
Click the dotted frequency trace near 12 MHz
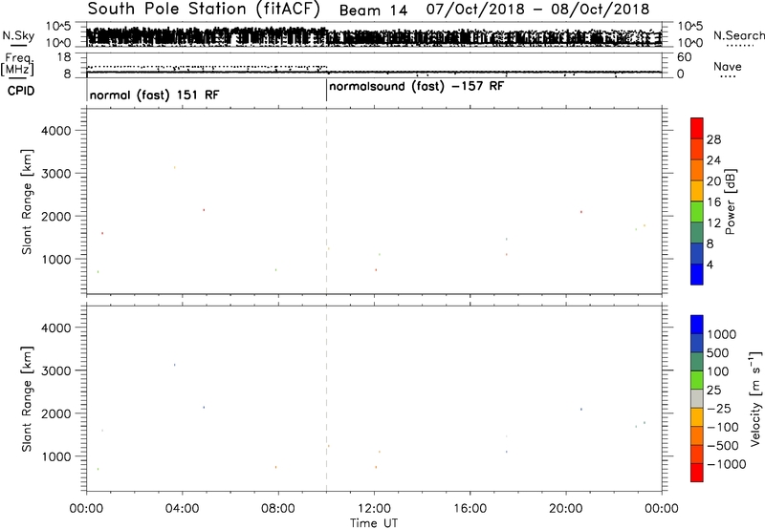207,66
